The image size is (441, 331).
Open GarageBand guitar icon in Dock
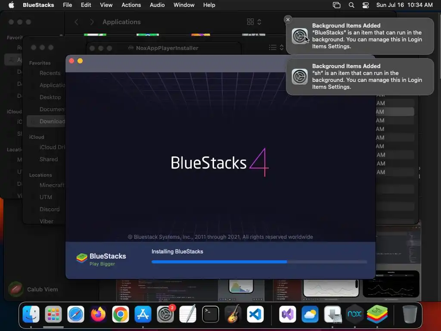click(233, 314)
